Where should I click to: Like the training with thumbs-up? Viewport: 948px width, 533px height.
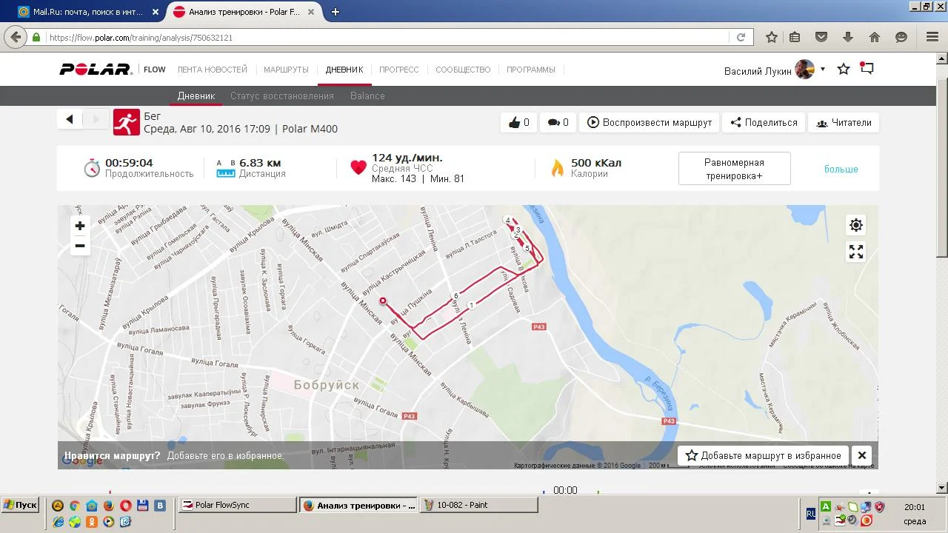(519, 123)
